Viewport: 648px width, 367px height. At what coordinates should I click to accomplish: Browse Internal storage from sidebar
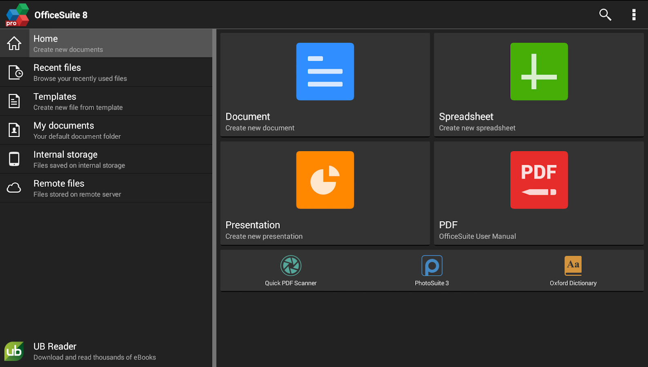coord(106,159)
